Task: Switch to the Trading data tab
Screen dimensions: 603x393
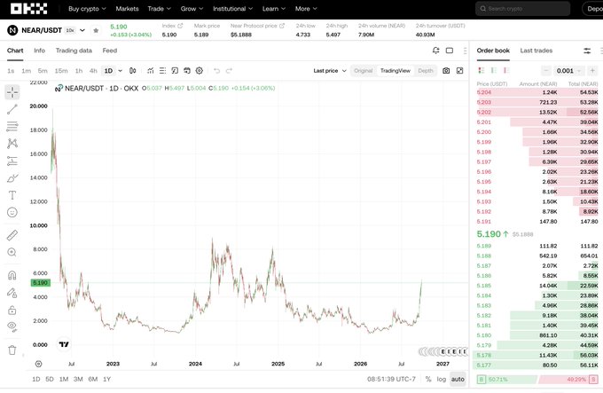Action: [x=74, y=51]
